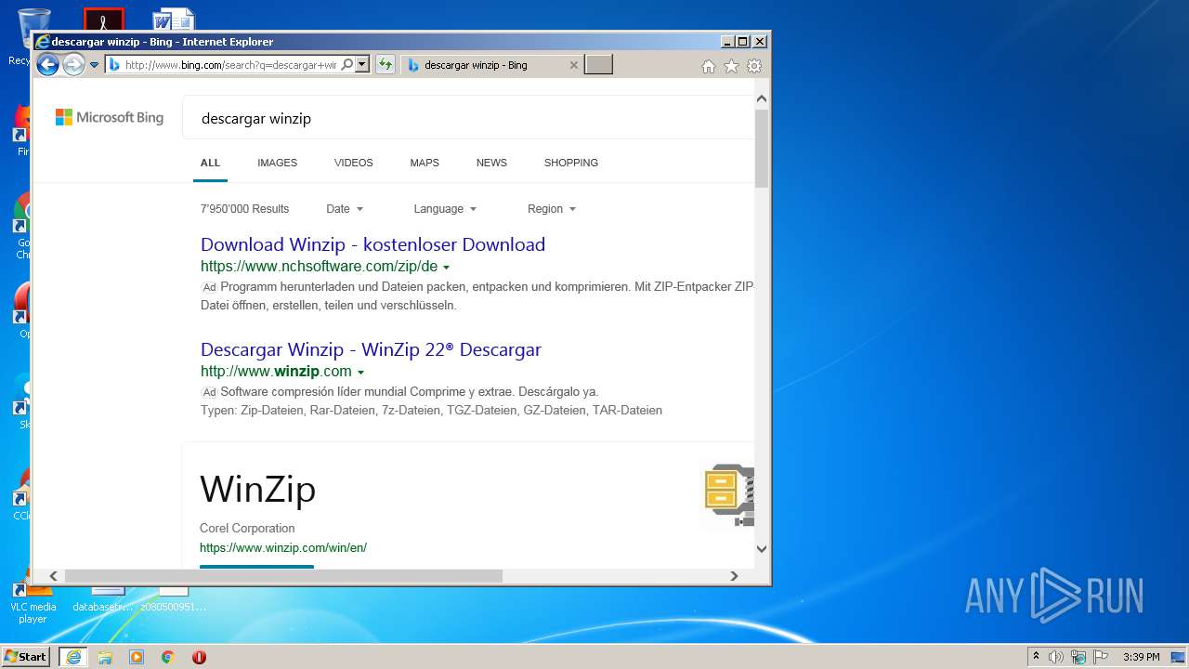
Task: Open the media player taskbar icon
Action: [137, 657]
